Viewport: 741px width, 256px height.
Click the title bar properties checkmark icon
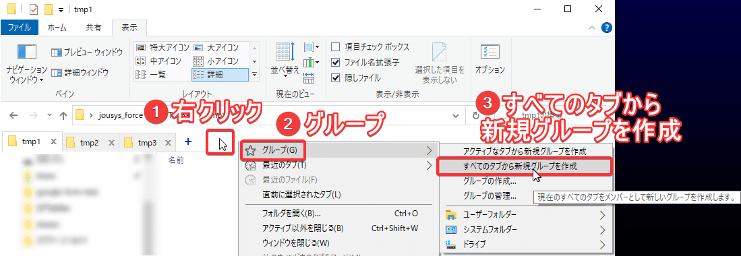point(34,9)
